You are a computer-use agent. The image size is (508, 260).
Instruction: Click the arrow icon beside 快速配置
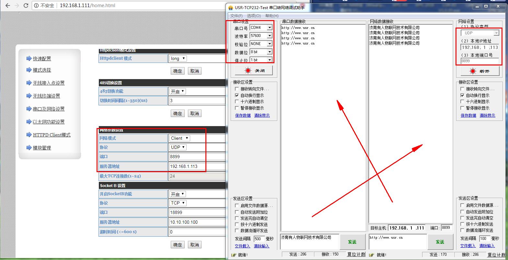point(29,58)
